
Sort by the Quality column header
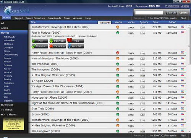(x=144, y=22)
